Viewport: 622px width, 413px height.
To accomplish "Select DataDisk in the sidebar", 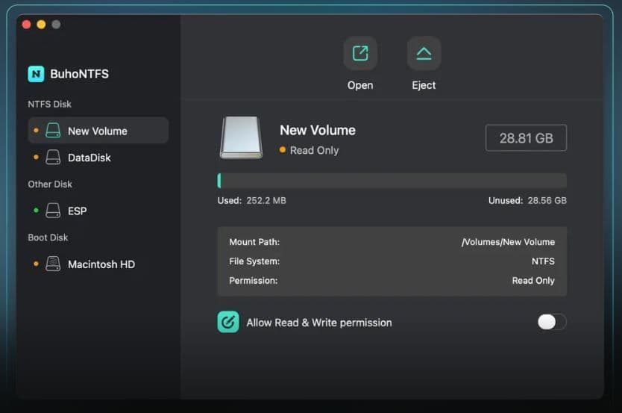I will click(98, 158).
